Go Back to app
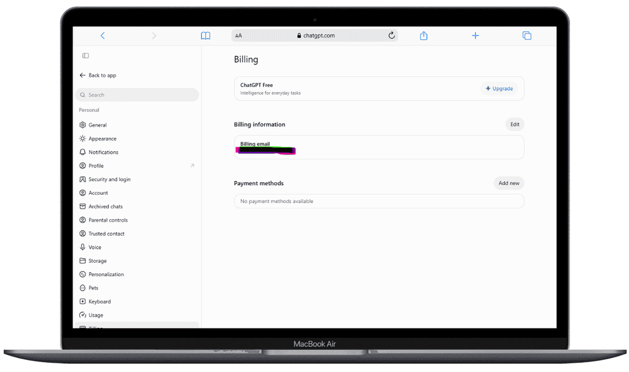The image size is (629, 372). click(98, 75)
